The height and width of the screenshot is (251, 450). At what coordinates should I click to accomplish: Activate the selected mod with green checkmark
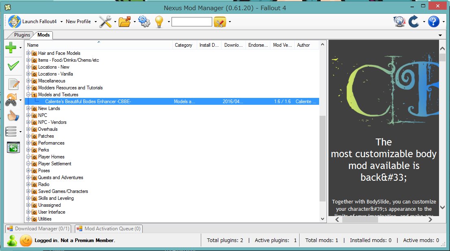(13, 66)
